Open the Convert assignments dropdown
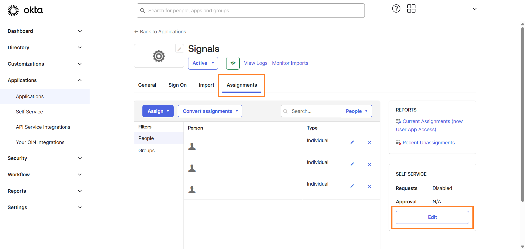525x249 pixels. [x=210, y=111]
